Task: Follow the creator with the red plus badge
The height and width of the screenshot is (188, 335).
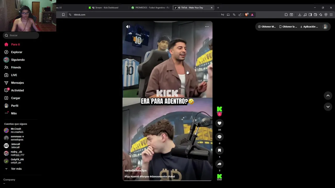Action: coord(219,114)
